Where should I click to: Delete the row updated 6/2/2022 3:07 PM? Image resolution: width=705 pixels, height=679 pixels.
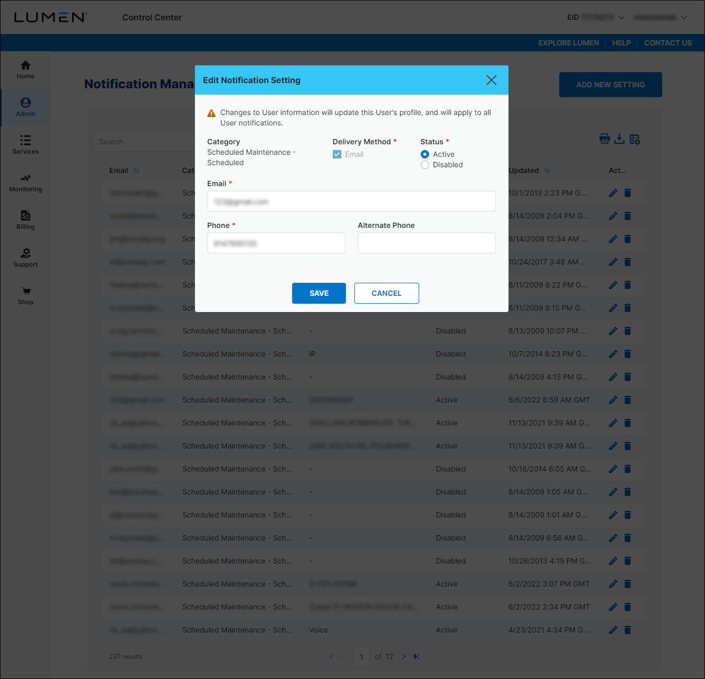pyautogui.click(x=628, y=584)
